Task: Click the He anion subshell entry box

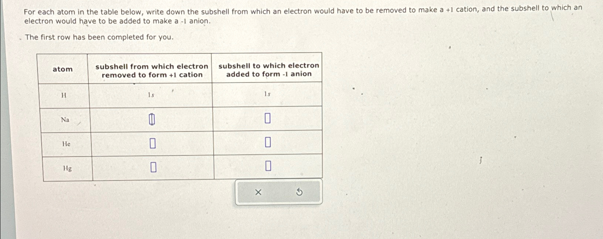Action: [268, 143]
